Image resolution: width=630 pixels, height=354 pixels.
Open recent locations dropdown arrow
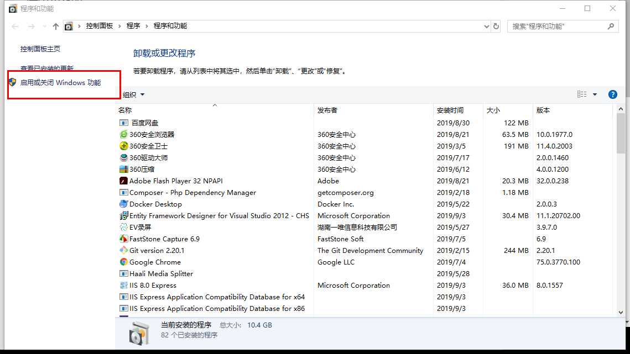44,27
